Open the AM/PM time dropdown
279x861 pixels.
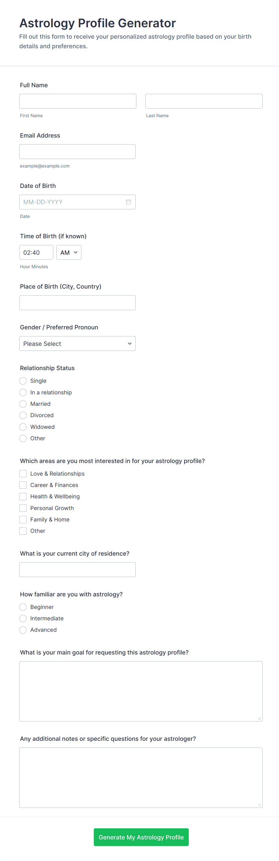click(69, 252)
